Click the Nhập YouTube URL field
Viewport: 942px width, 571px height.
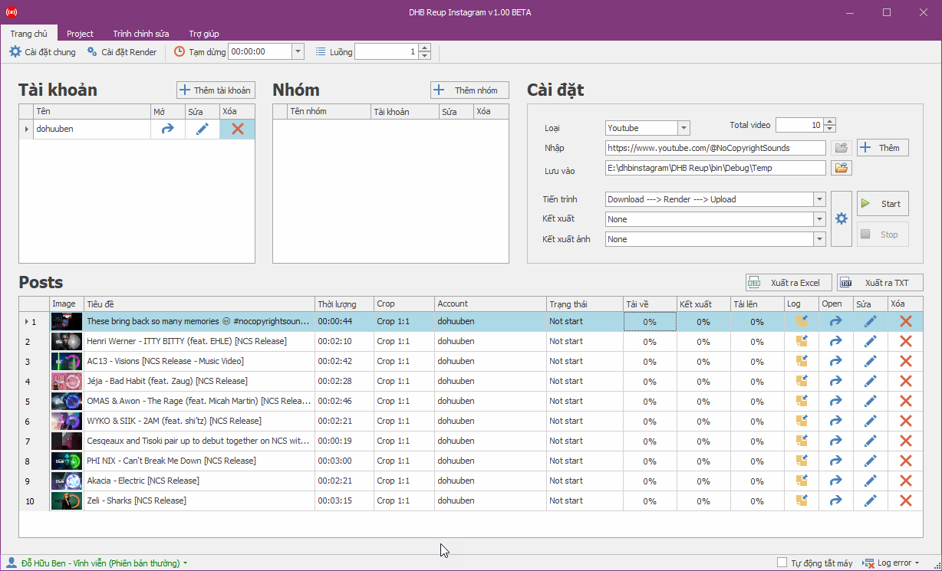point(716,148)
